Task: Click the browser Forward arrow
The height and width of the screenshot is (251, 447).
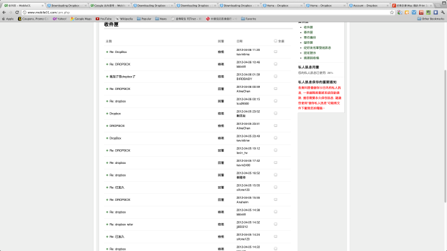Action: (x=10, y=13)
